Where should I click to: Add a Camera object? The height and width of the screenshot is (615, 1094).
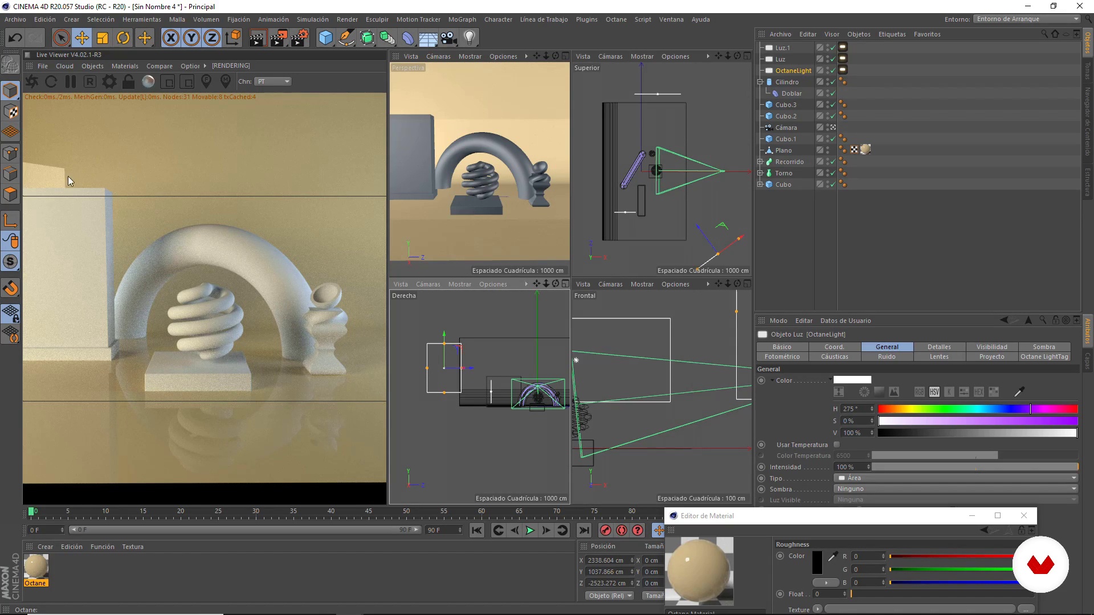[x=449, y=38]
